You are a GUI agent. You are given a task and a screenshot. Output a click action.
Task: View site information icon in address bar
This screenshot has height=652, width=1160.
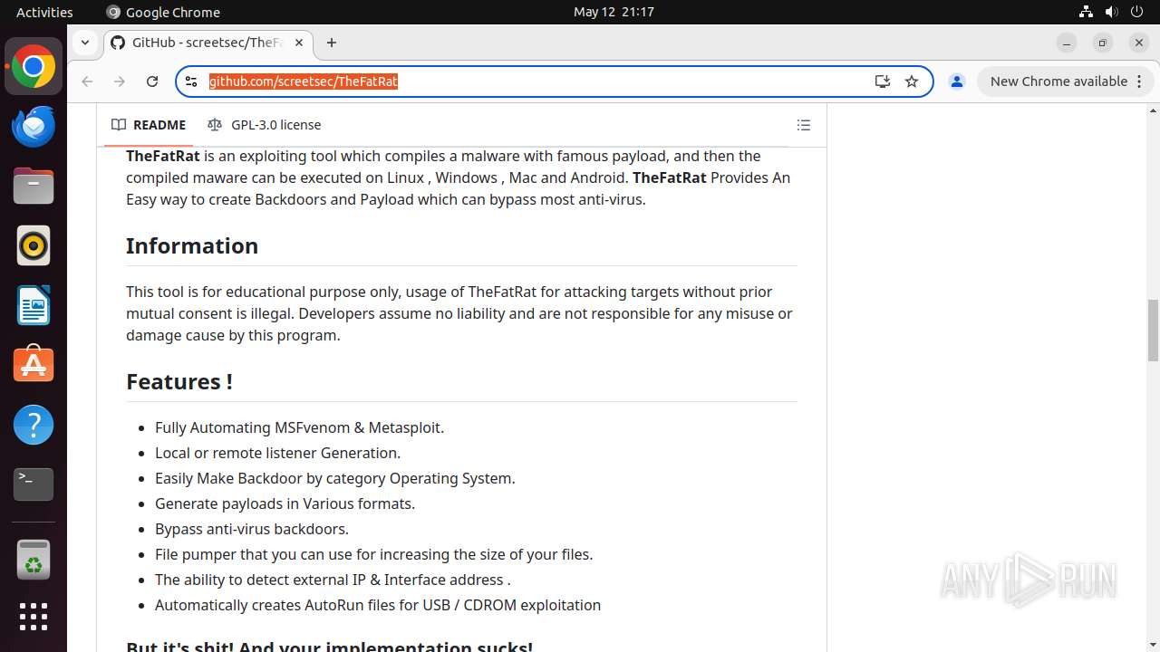[x=191, y=81]
